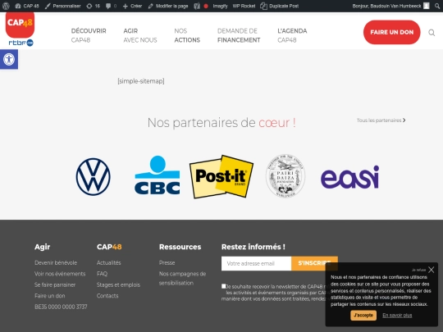Click the Post-it partner logo
This screenshot has width=443, height=332.
221,177
